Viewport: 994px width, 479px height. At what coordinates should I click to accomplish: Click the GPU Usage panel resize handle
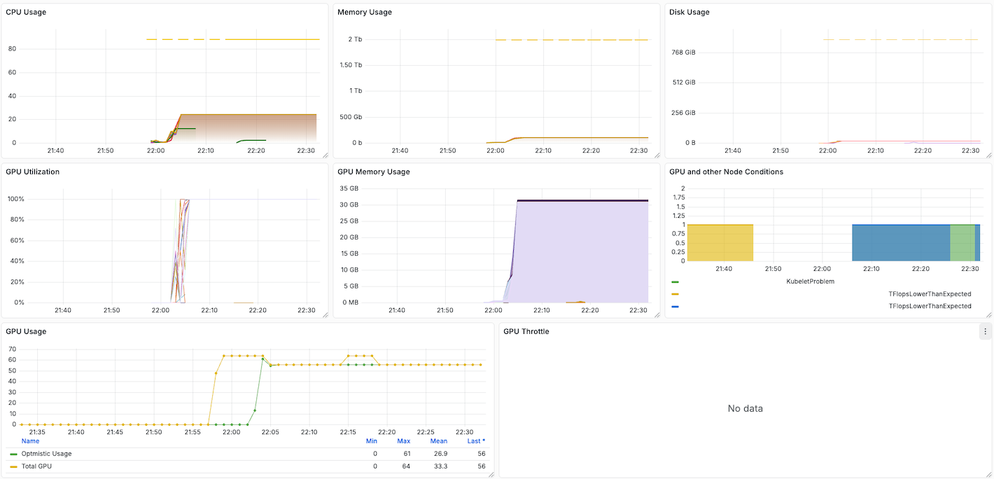(491, 475)
